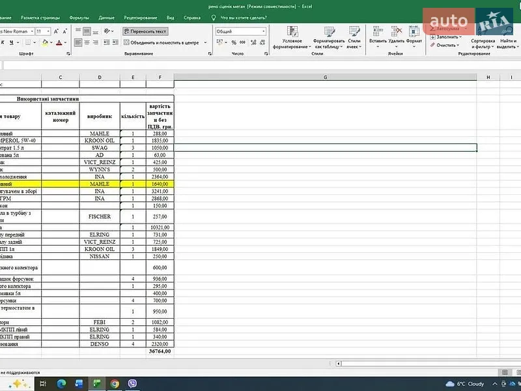Switch to the Формулы tab

(x=79, y=18)
